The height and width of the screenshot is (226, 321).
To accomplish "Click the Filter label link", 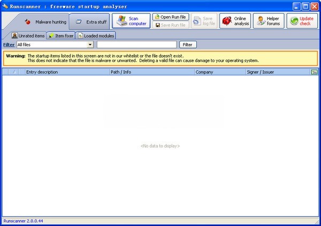I will (9, 44).
